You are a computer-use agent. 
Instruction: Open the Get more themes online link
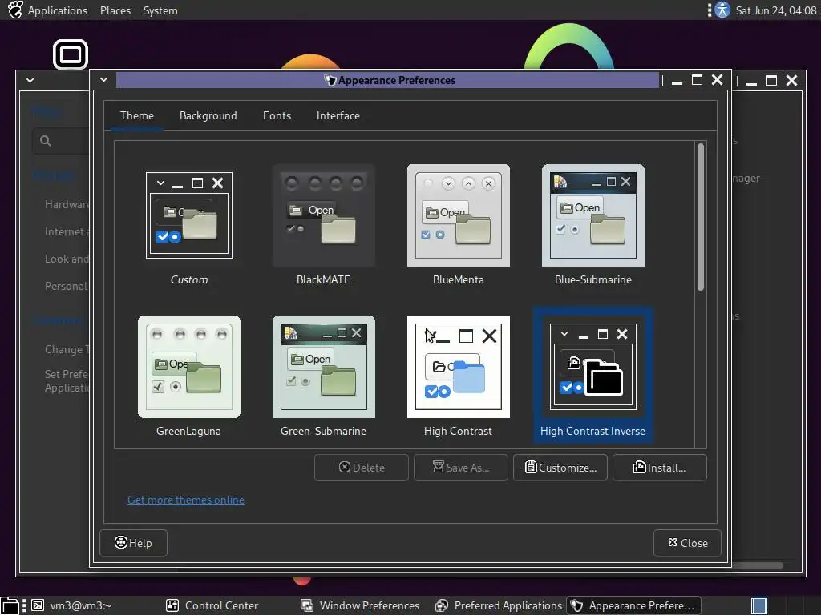coord(186,500)
